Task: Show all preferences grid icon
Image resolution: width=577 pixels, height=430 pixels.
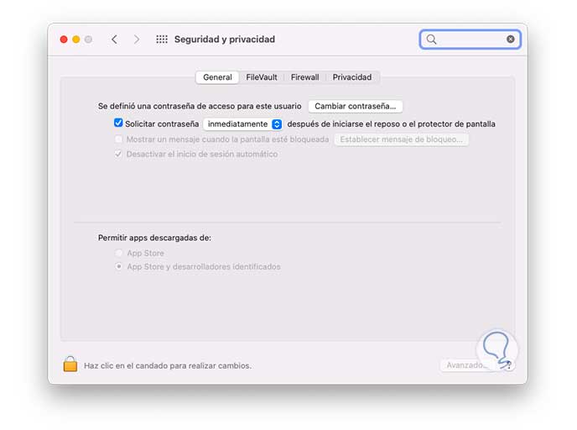Action: [162, 39]
